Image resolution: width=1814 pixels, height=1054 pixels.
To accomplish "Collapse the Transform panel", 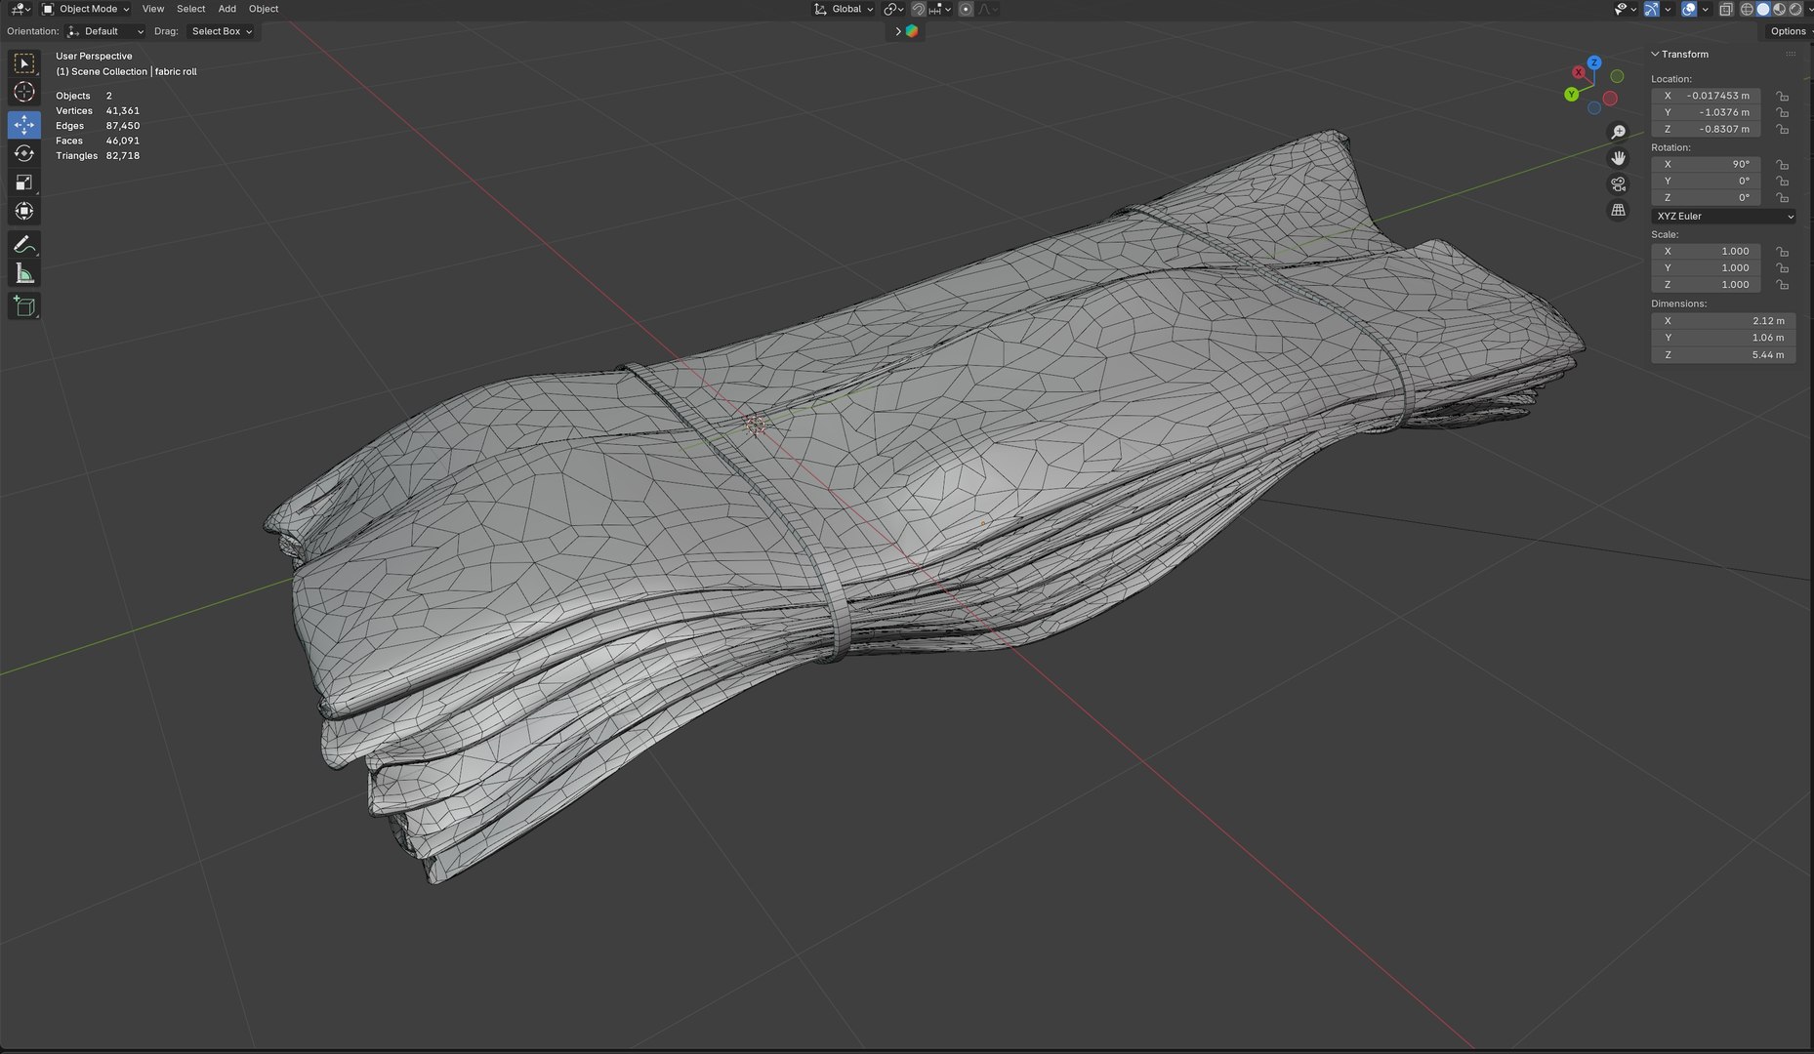I will 1680,55.
